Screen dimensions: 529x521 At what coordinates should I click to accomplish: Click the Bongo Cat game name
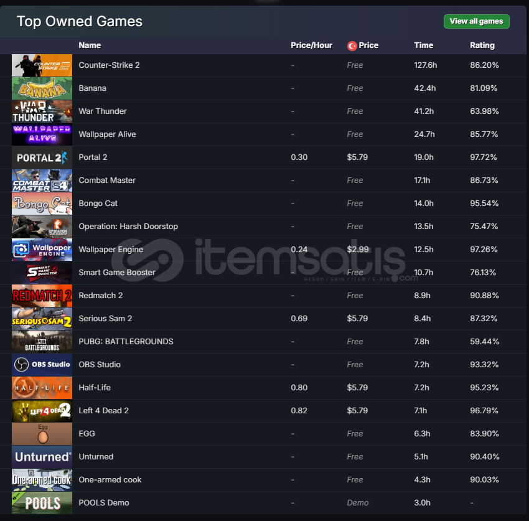[98, 203]
